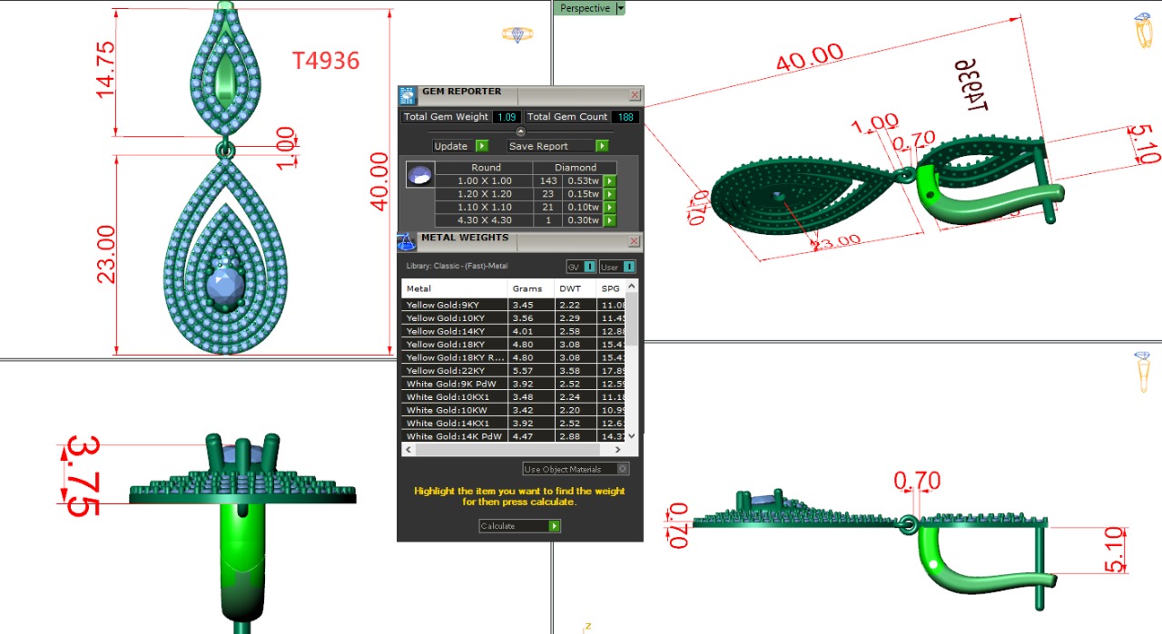
Task: Click the Total Gem Count value field
Action: click(x=625, y=117)
